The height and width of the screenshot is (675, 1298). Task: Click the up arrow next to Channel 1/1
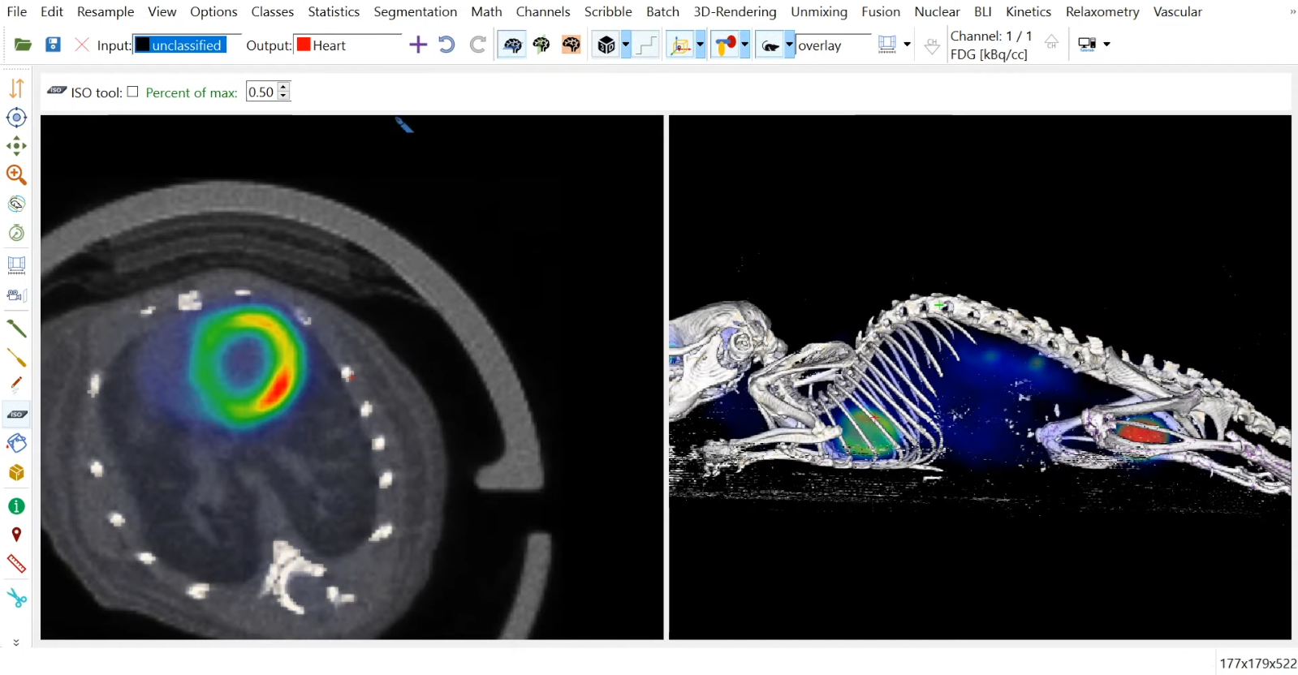1051,42
